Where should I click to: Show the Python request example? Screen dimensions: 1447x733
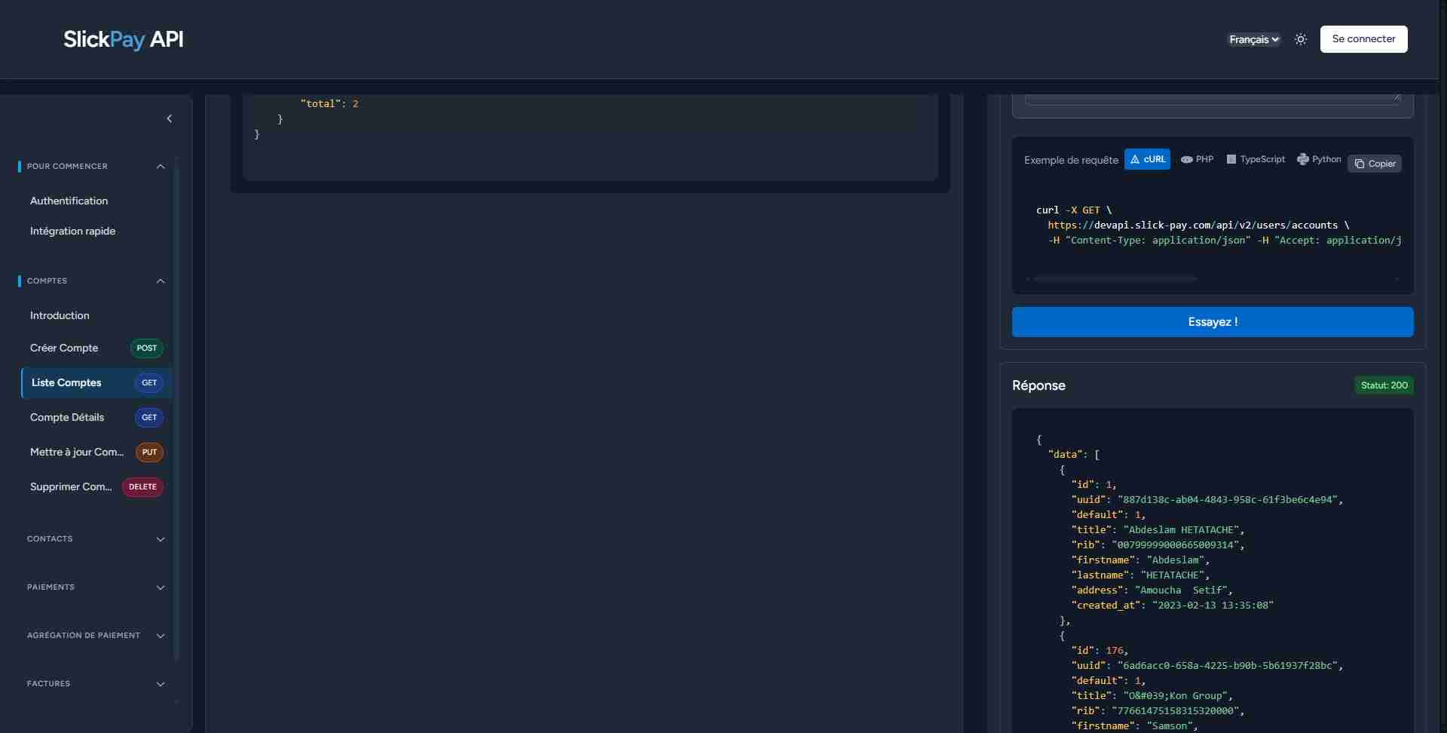coord(1319,159)
